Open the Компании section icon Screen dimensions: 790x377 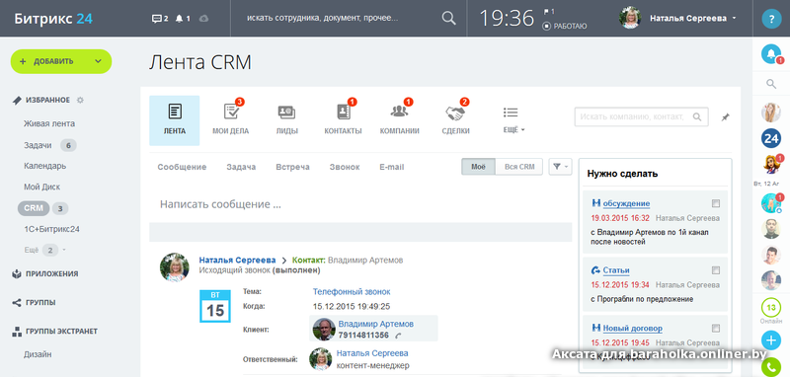tap(399, 112)
